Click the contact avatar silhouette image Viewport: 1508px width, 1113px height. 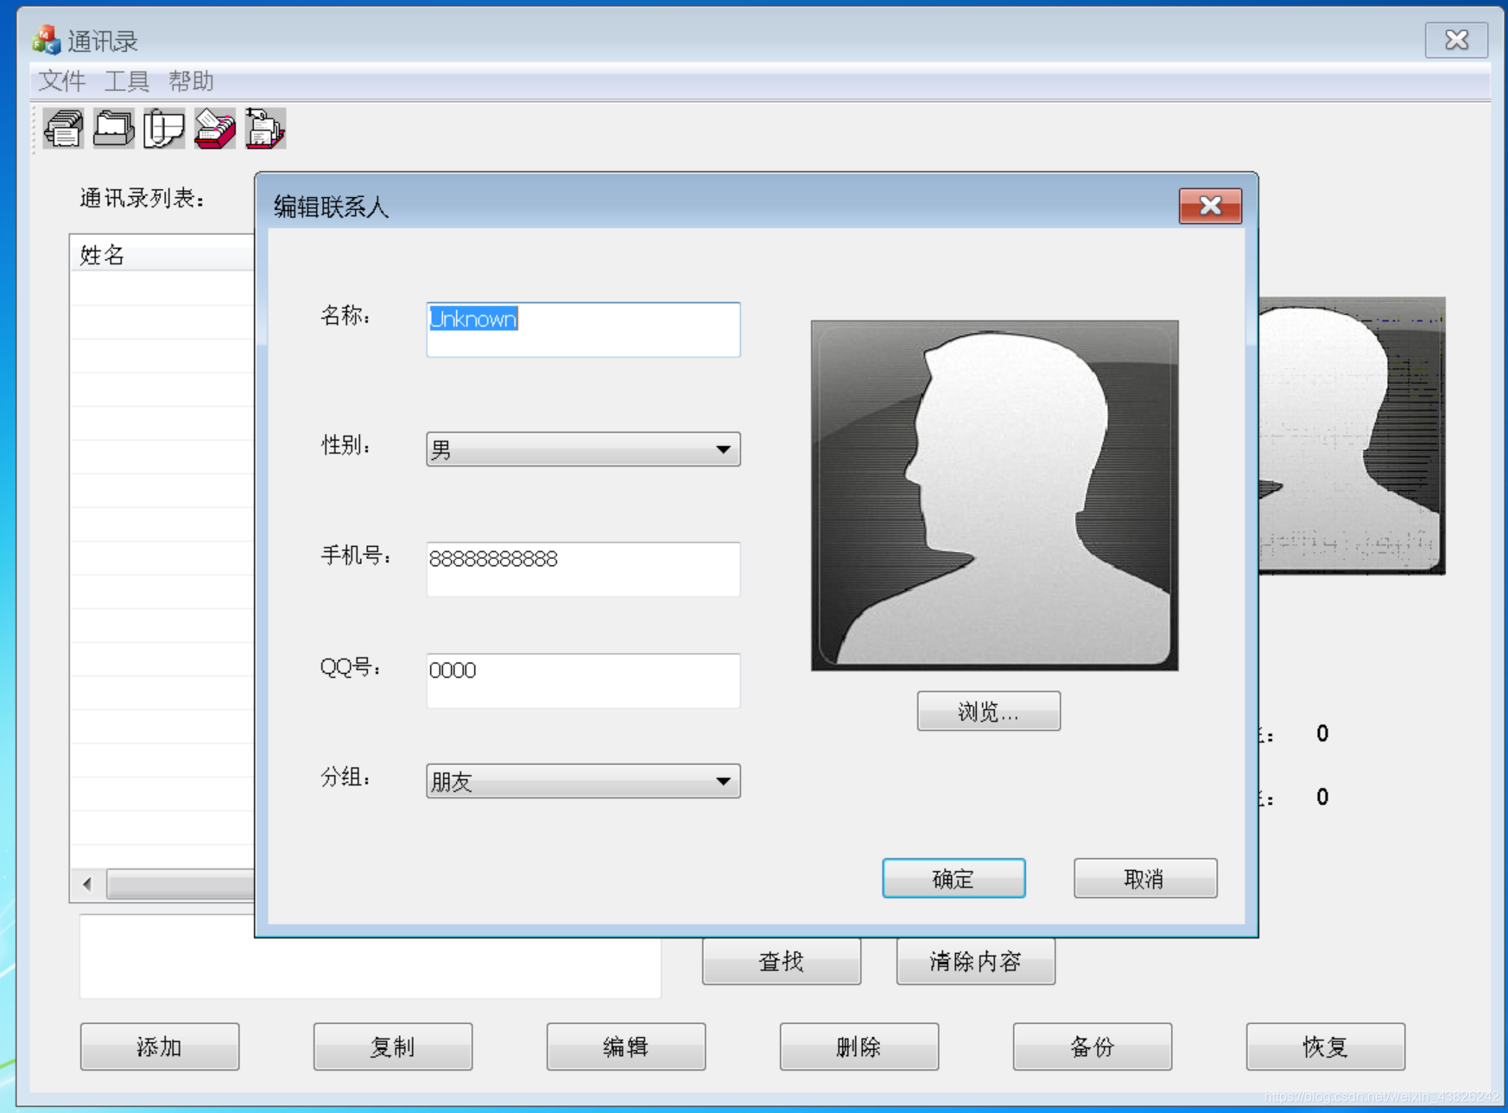coord(994,494)
